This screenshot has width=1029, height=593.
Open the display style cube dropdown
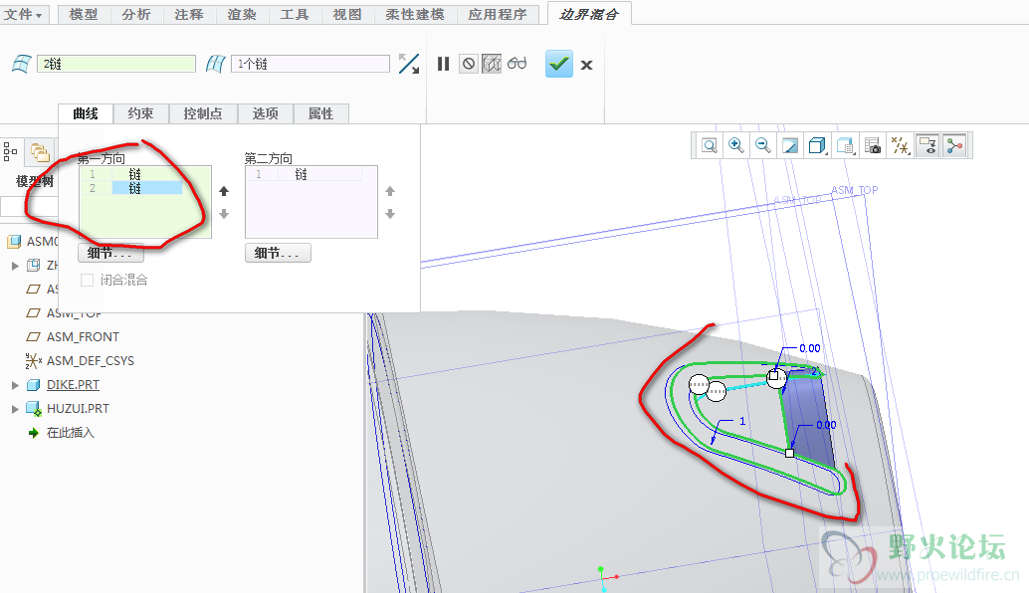pyautogui.click(x=818, y=145)
